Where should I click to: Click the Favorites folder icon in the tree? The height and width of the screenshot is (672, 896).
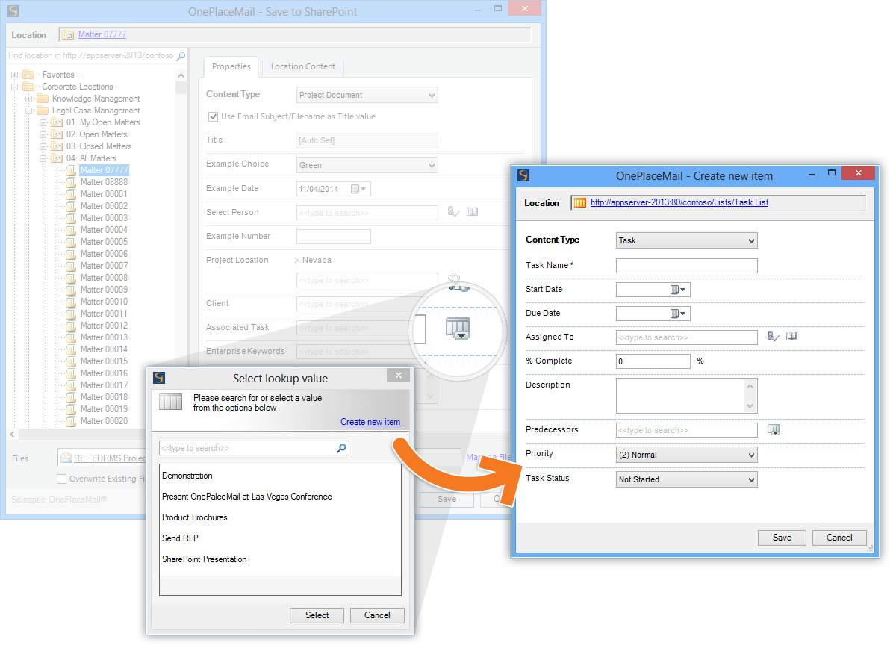click(x=28, y=75)
